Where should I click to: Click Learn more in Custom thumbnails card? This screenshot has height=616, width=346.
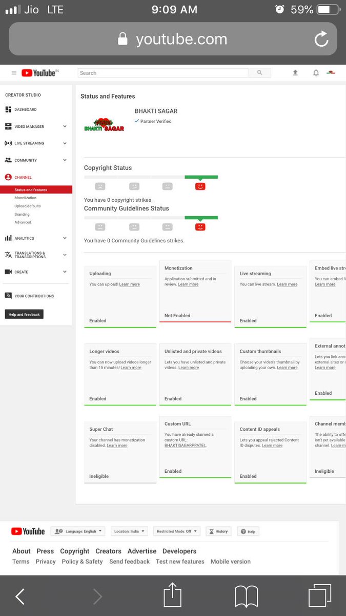click(287, 368)
